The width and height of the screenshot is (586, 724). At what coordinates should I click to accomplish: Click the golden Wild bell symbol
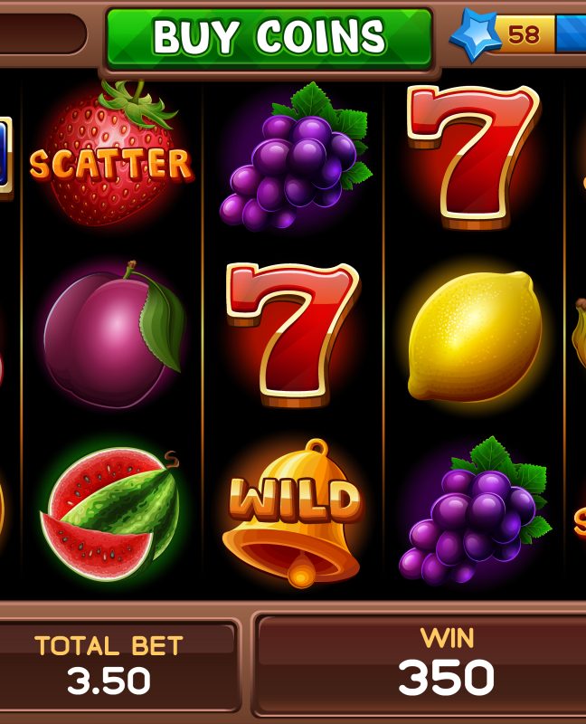pos(294,513)
